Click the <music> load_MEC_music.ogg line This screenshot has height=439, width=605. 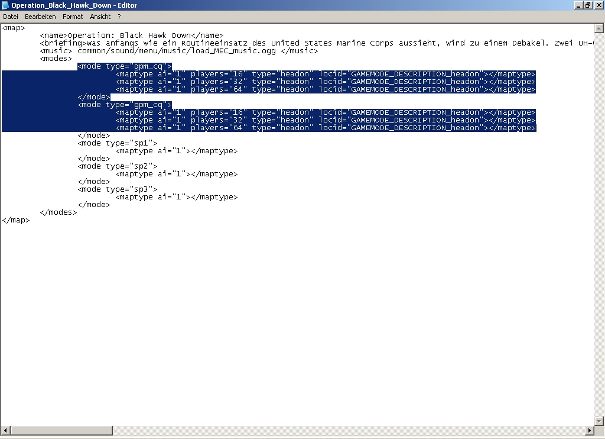[179, 51]
